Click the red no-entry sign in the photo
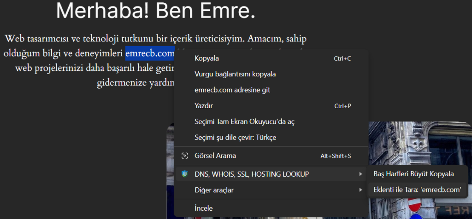 coord(415,205)
